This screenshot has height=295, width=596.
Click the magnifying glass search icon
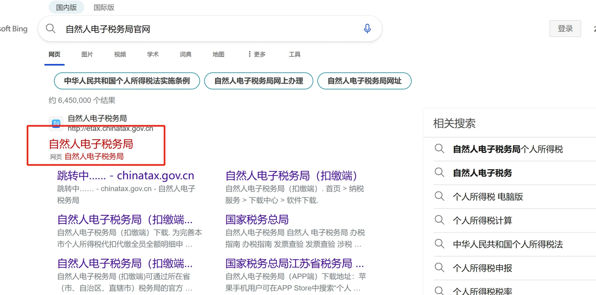[51, 28]
